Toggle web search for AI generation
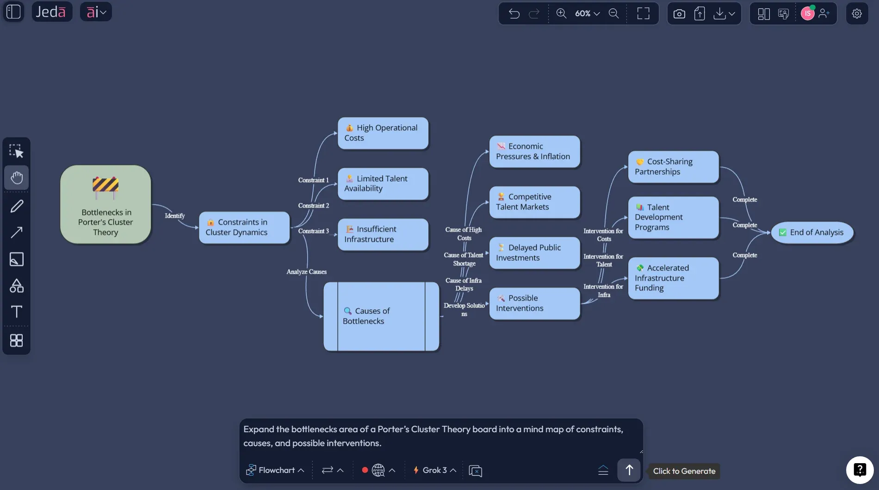 tap(378, 470)
